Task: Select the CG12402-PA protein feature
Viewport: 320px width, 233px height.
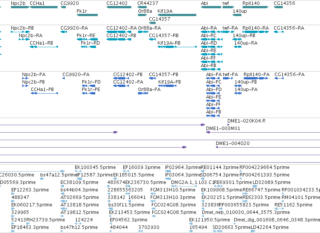Action: [121, 86]
